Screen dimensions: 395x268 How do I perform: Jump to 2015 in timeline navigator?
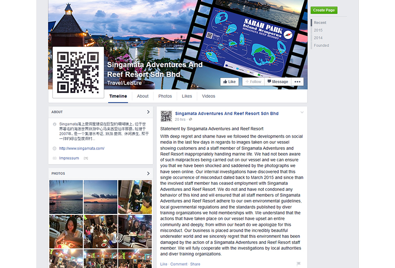point(318,30)
